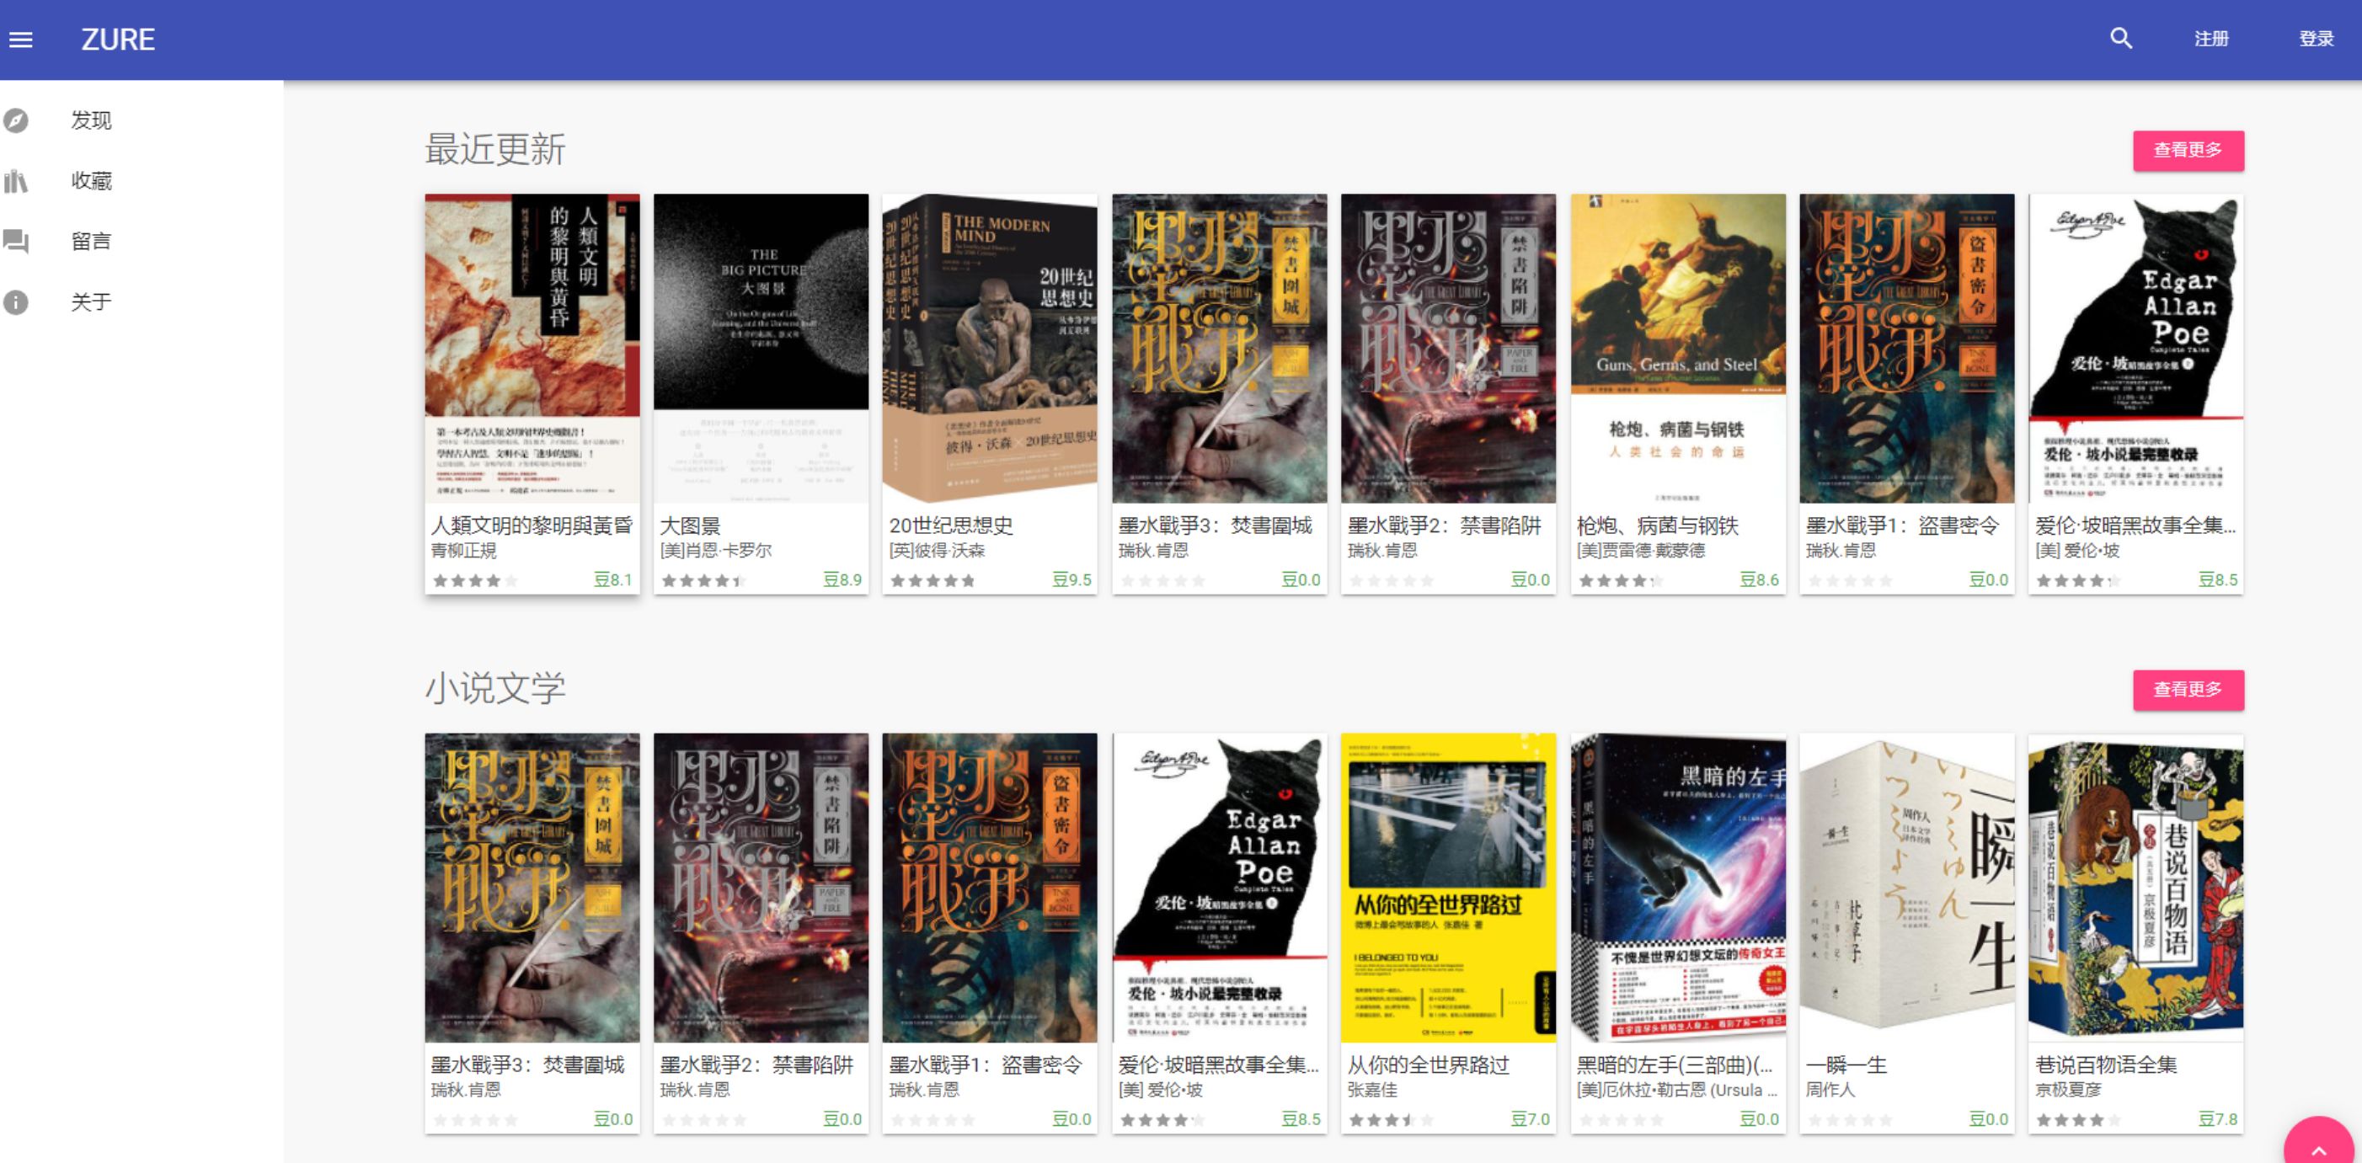Open 墨水戰爭2 cover in 最近更新
The height and width of the screenshot is (1163, 2362).
[x=1448, y=349]
